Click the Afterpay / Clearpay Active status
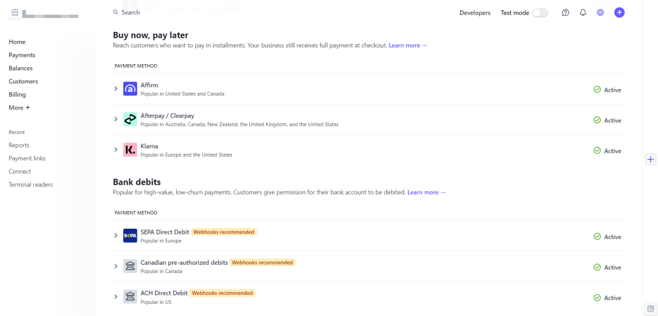Screen dimensions: 658x316 607,120
